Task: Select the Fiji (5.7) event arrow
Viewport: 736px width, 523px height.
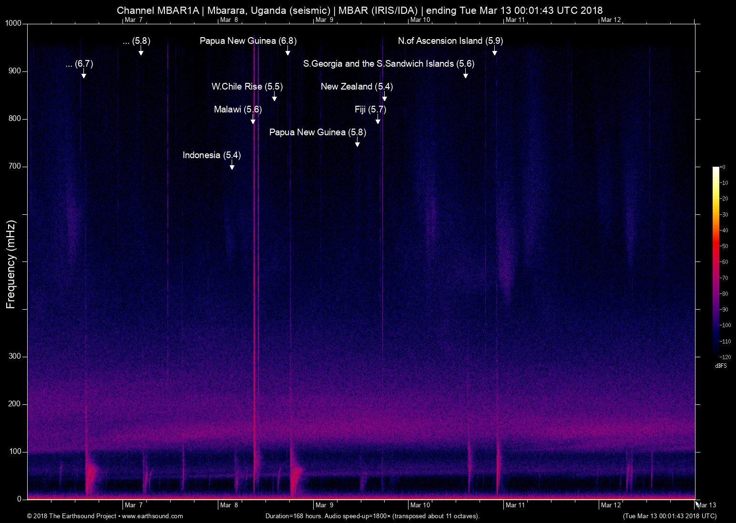Action: click(378, 121)
